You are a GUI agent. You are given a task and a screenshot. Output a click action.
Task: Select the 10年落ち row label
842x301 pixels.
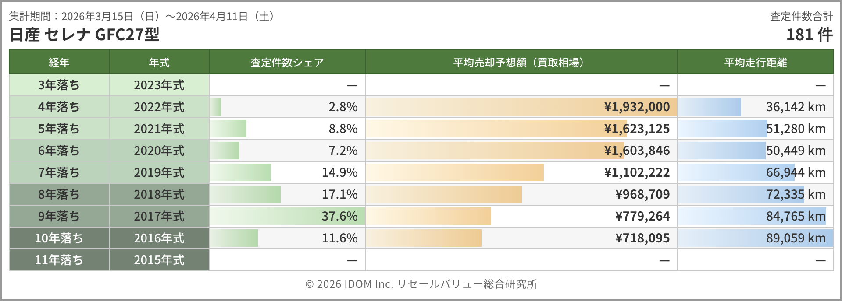[59, 238]
